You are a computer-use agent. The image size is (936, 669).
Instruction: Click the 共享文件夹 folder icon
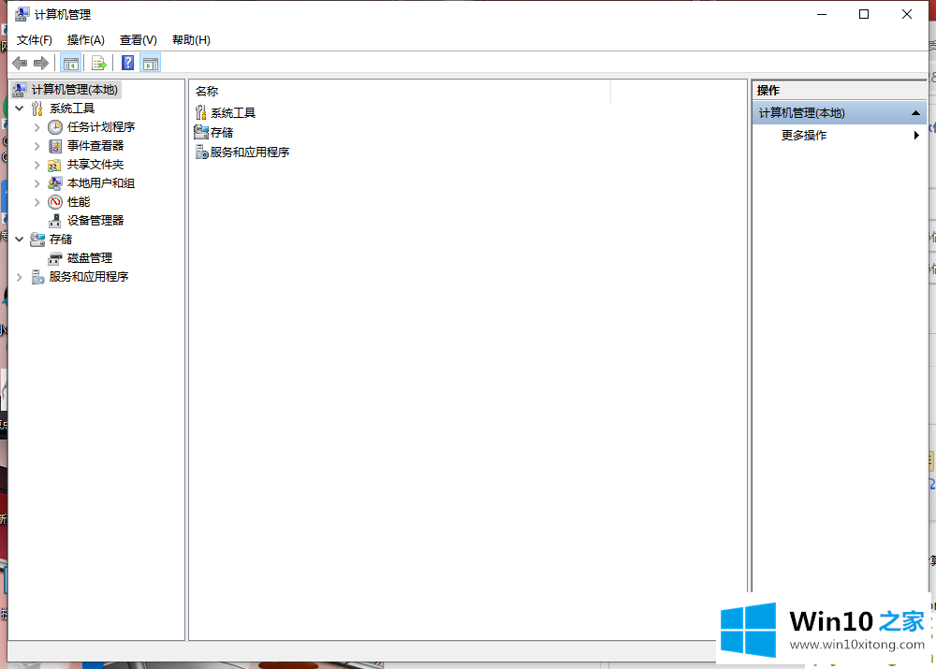click(54, 165)
